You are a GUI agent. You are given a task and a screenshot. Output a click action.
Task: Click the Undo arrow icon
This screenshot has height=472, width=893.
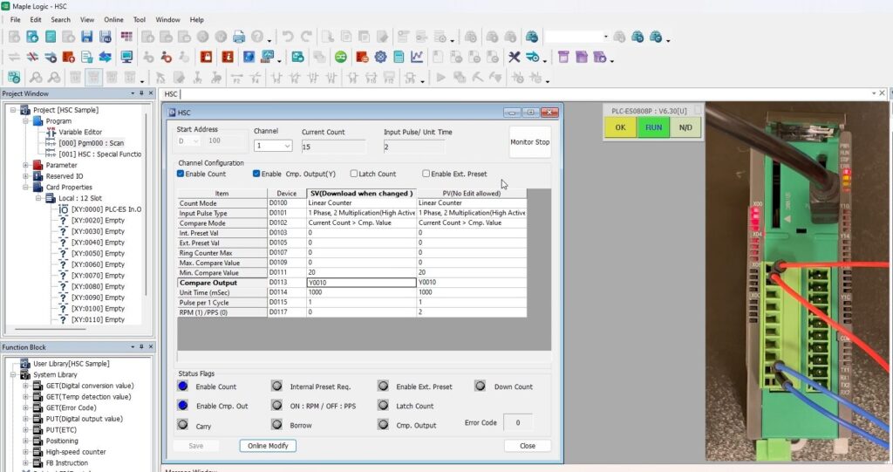tap(288, 37)
